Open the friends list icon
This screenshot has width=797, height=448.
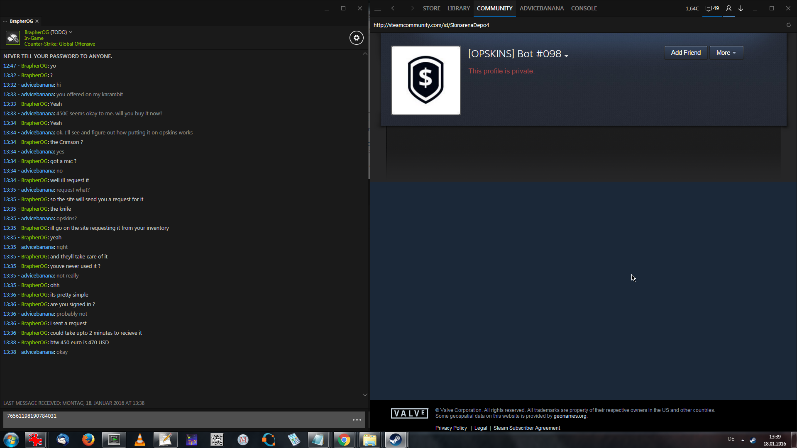pos(728,8)
